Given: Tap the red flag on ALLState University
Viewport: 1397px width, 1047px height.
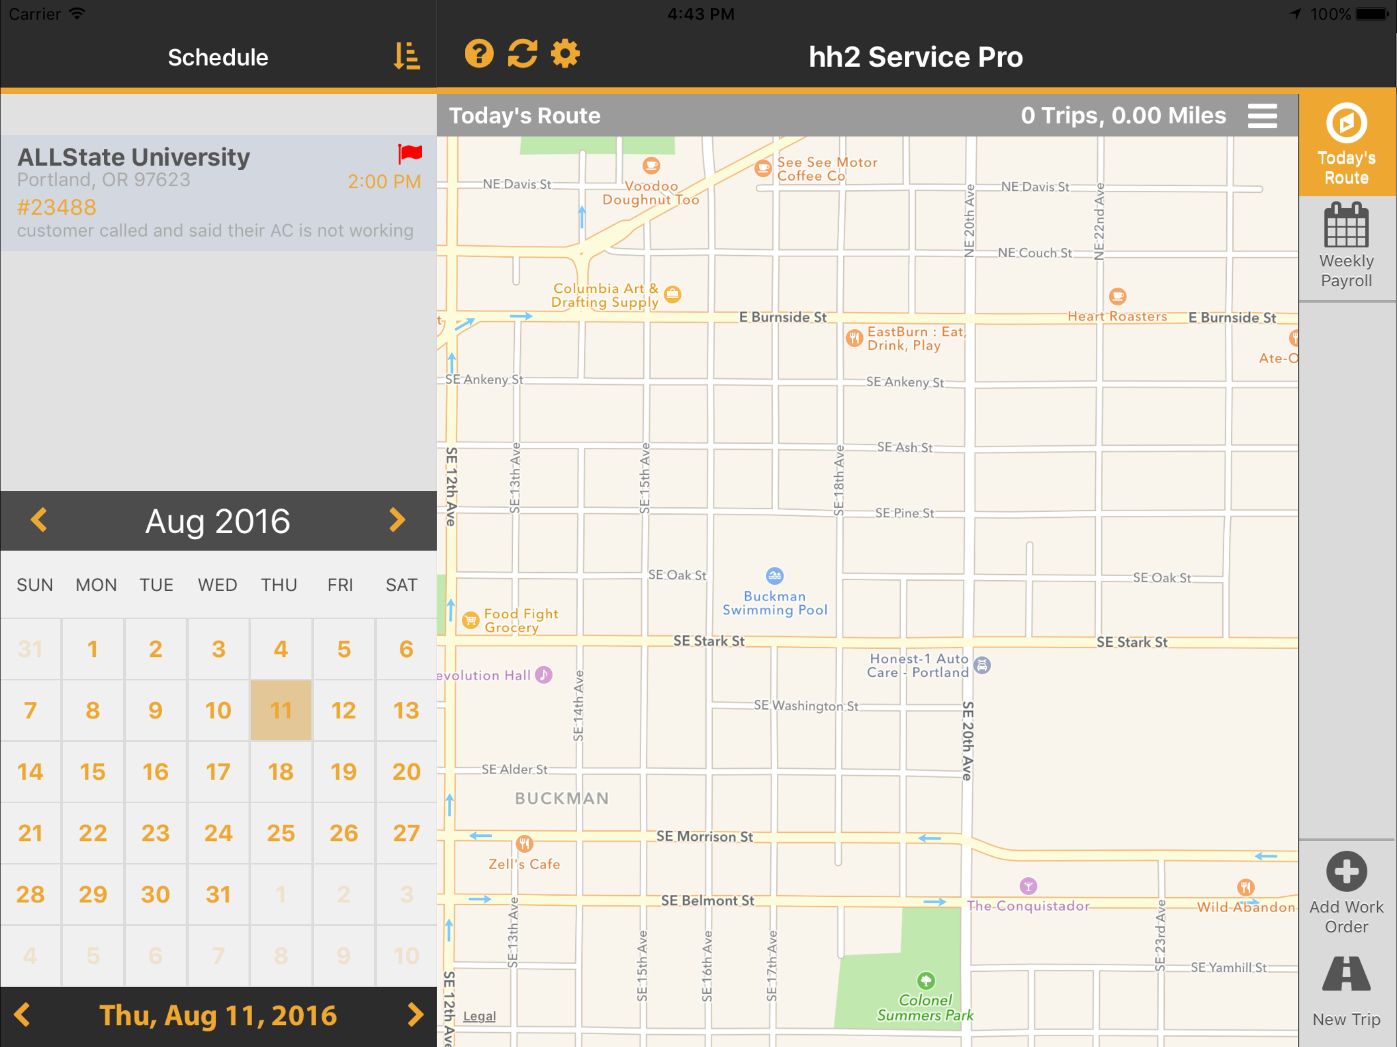Looking at the screenshot, I should [409, 153].
